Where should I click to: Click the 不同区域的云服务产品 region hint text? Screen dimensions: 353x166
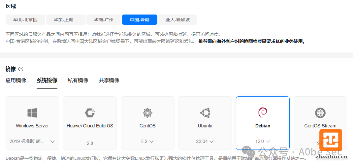tap(113, 34)
